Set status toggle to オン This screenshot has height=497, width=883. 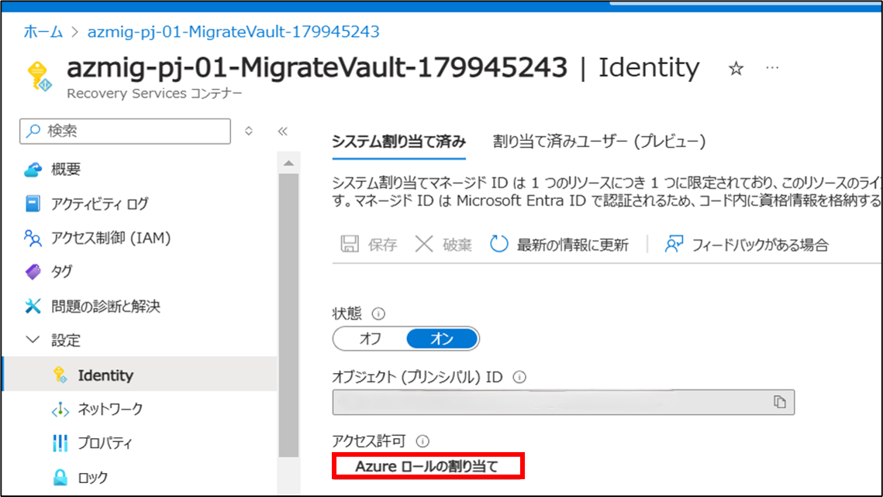tap(442, 339)
